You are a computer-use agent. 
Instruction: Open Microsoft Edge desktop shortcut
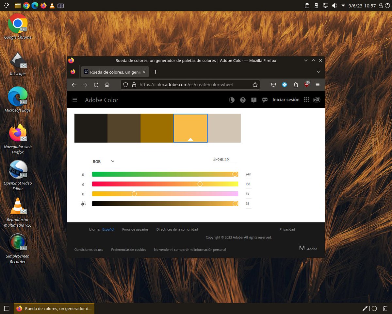18,100
